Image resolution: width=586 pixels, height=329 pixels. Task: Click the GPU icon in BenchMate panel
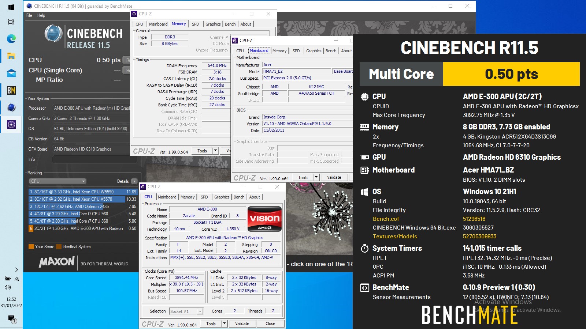[364, 158]
